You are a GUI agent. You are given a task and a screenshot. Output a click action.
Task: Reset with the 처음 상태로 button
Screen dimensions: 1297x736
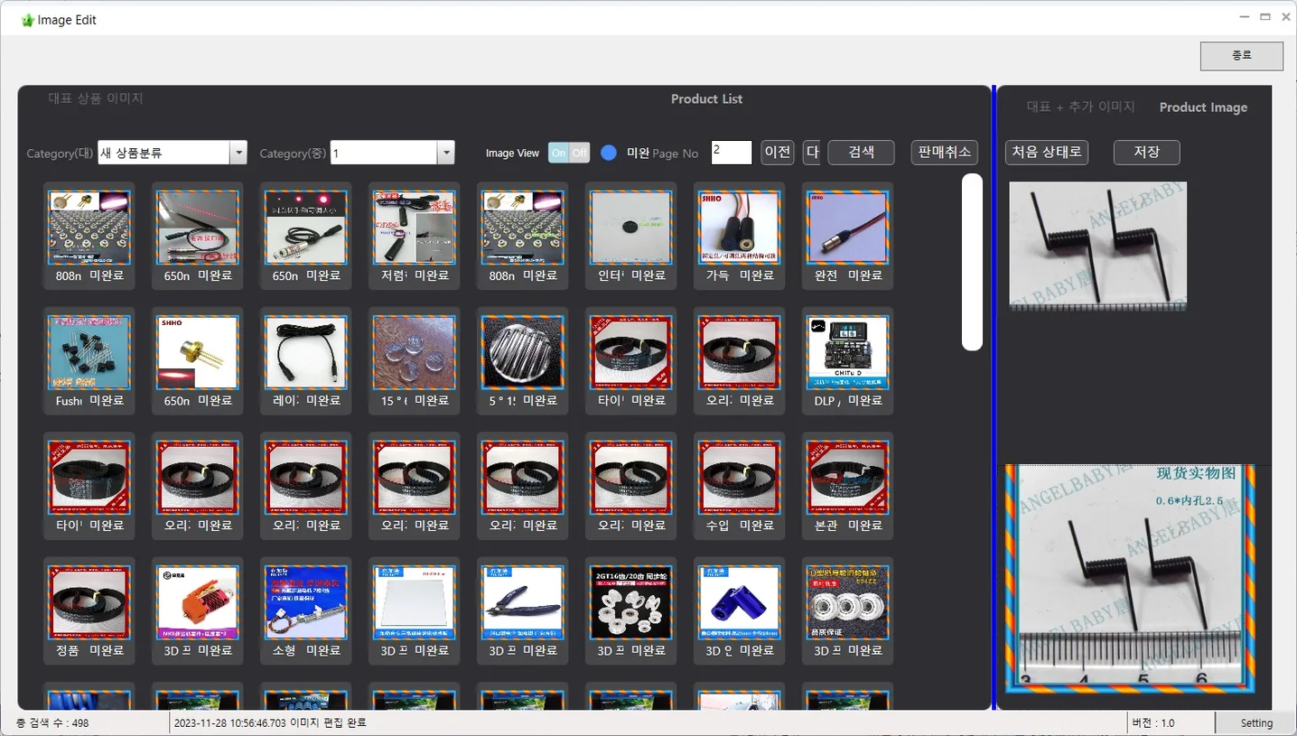[1047, 153]
